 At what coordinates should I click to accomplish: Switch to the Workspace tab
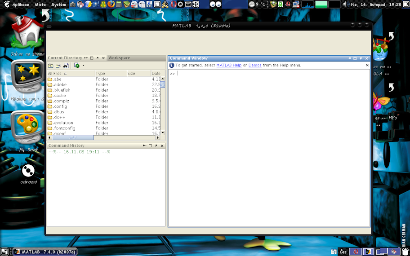119,58
